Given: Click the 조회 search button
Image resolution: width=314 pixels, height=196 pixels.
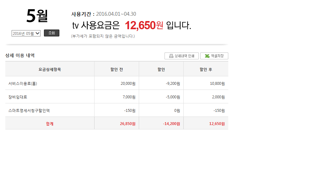Looking at the screenshot, I should pos(51,33).
